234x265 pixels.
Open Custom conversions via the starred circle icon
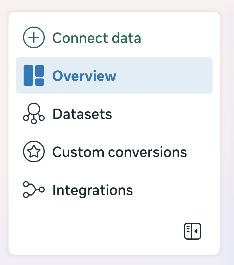pos(34,152)
